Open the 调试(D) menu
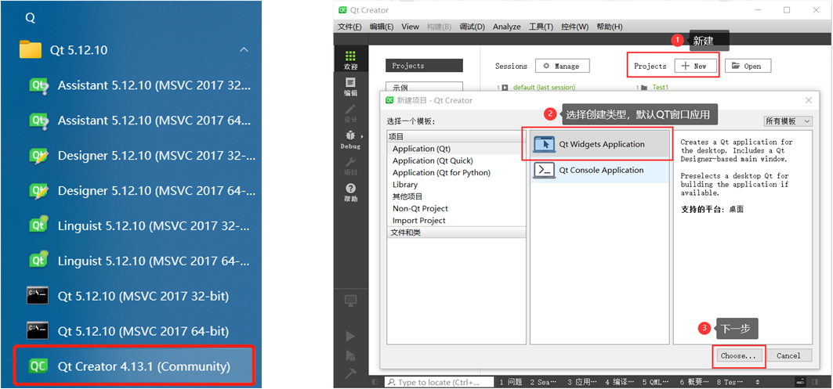The image size is (833, 389). 472,27
